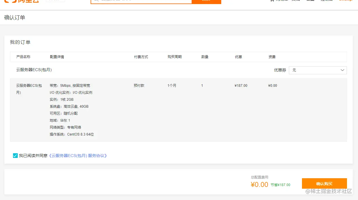Click the 资费 column header
This screenshot has height=200, width=358.
(272, 57)
